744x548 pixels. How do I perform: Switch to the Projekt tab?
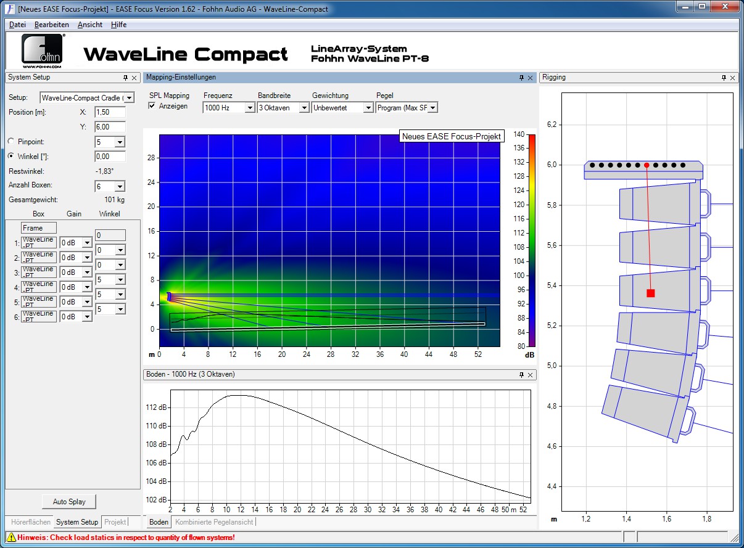115,522
